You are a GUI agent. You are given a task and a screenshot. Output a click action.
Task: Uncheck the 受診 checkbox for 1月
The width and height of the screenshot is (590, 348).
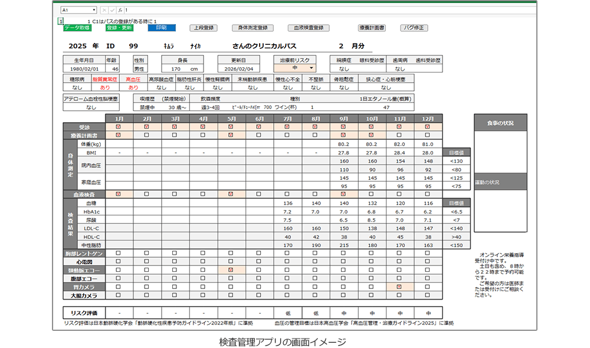pyautogui.click(x=119, y=127)
